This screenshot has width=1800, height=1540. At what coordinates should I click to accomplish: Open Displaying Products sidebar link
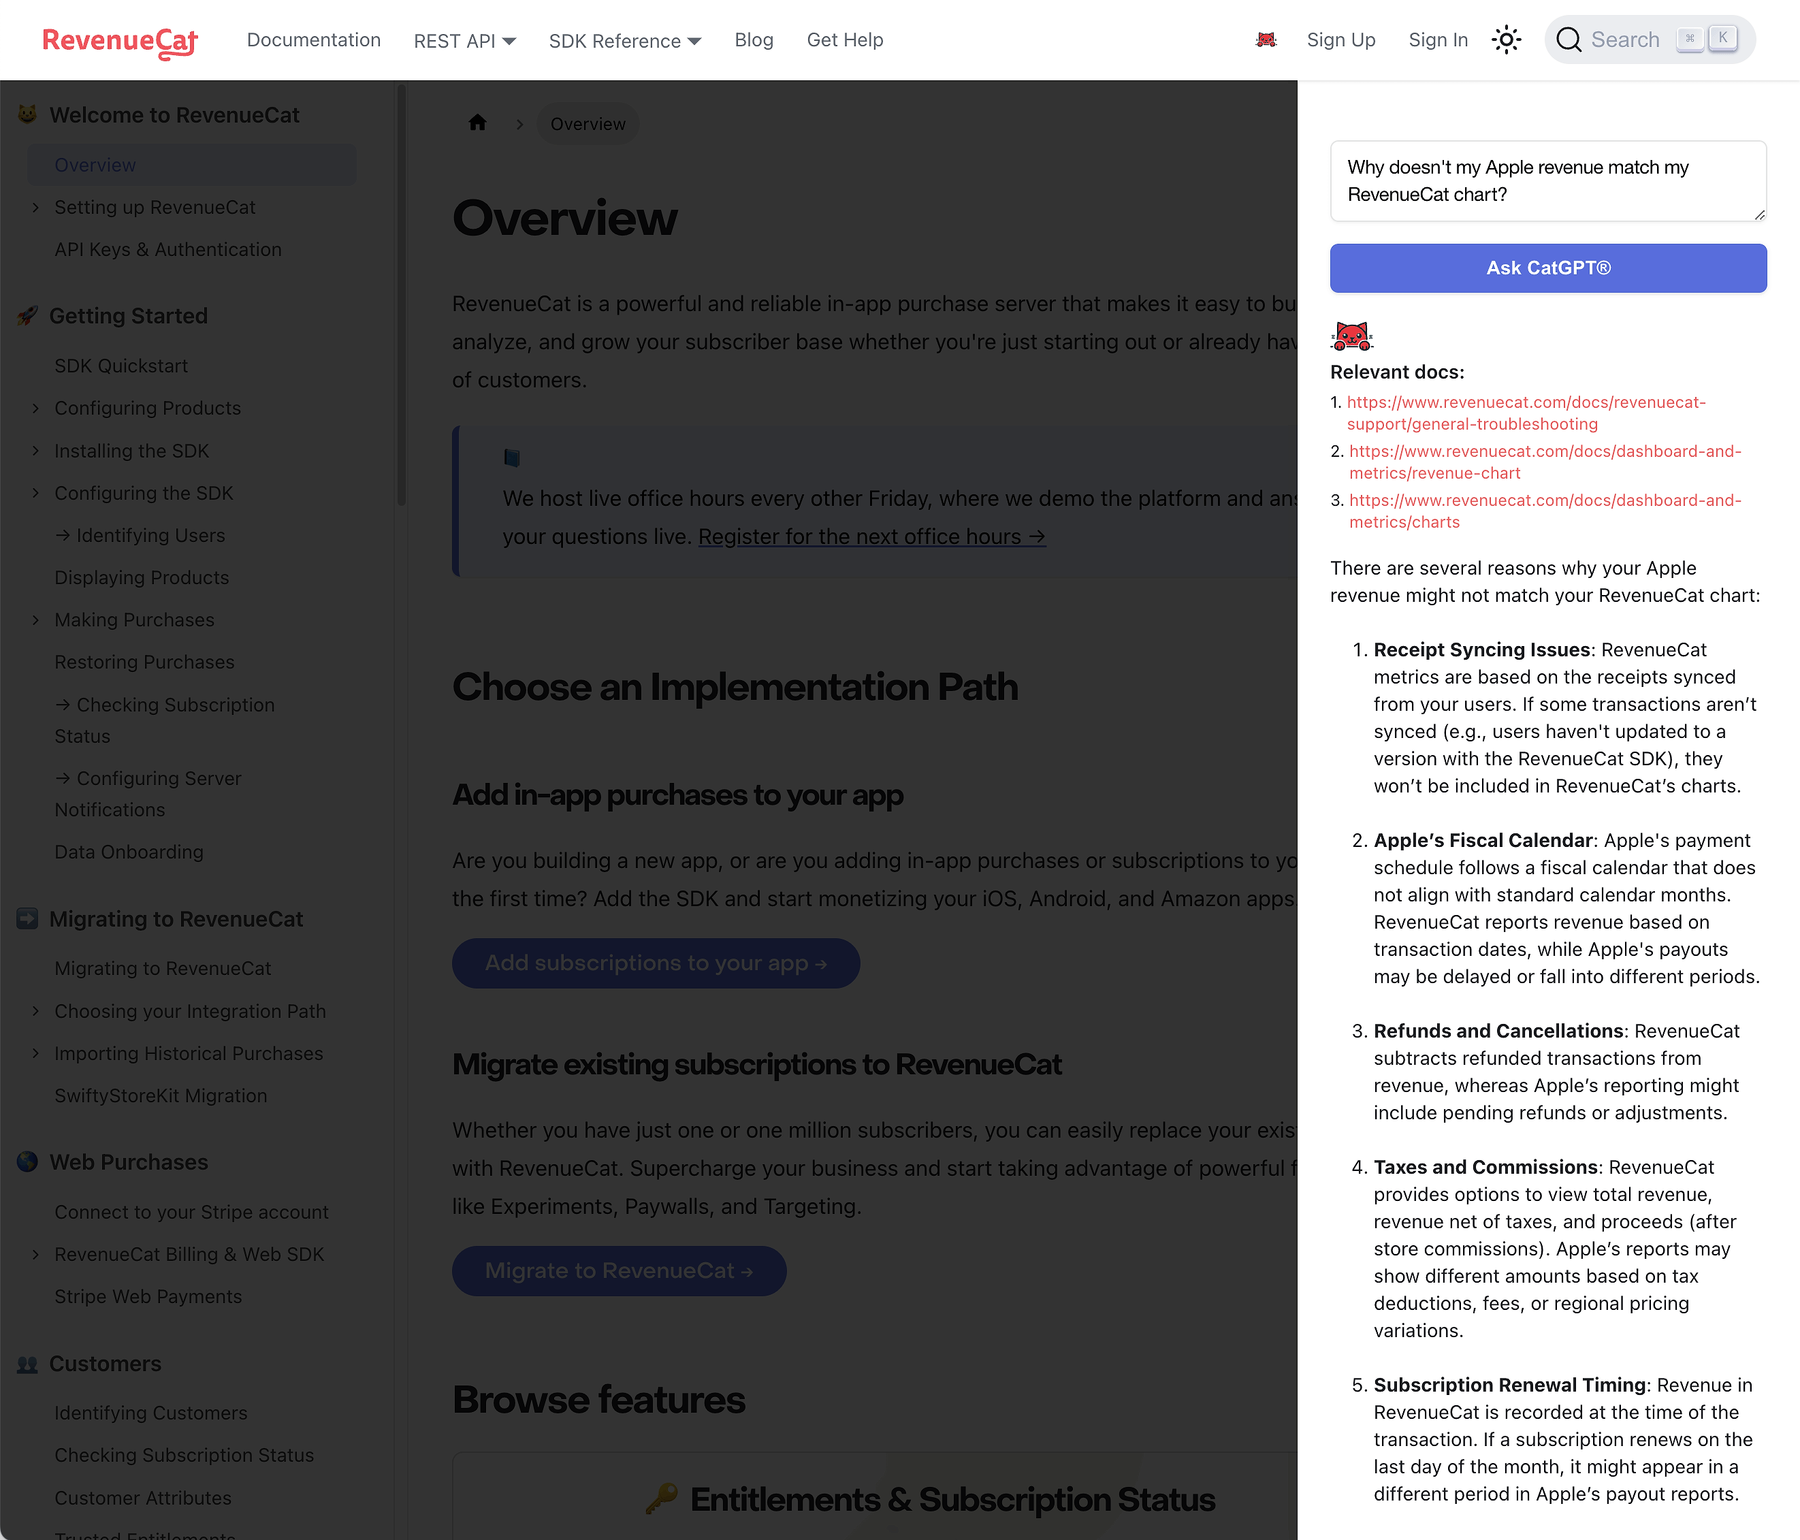click(142, 579)
